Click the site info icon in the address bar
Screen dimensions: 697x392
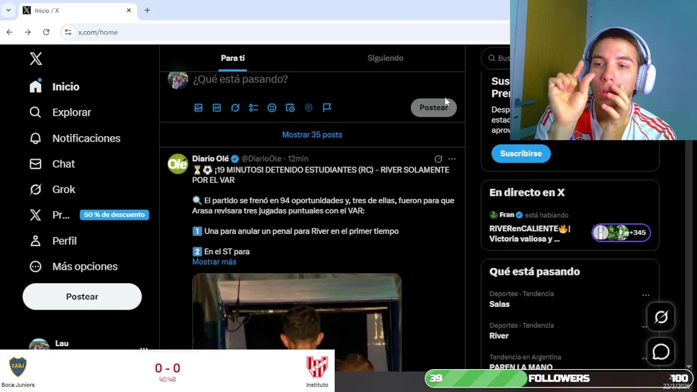tap(68, 32)
